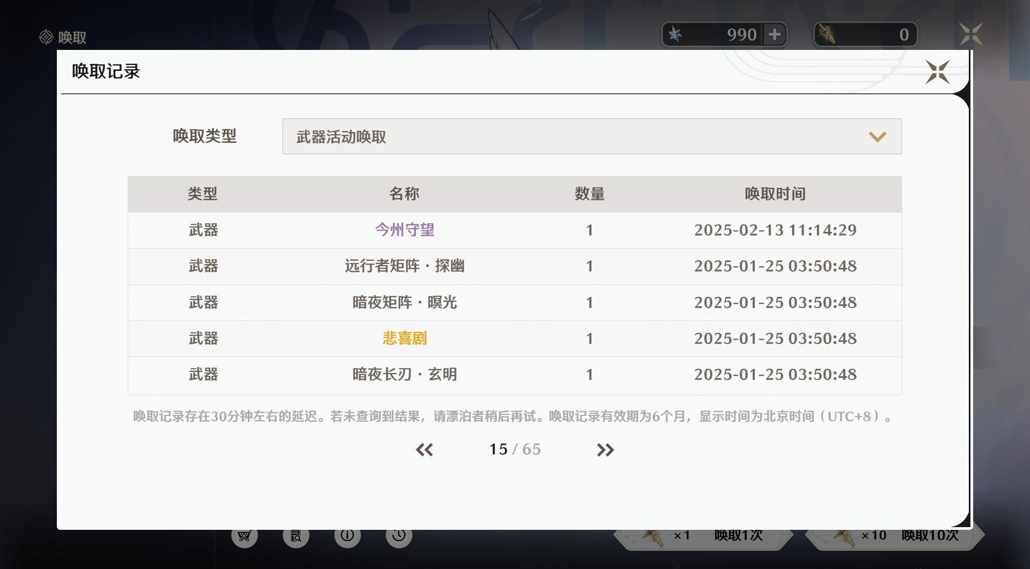The image size is (1030, 569).
Task: Advance to the next page with >>
Action: tap(605, 449)
